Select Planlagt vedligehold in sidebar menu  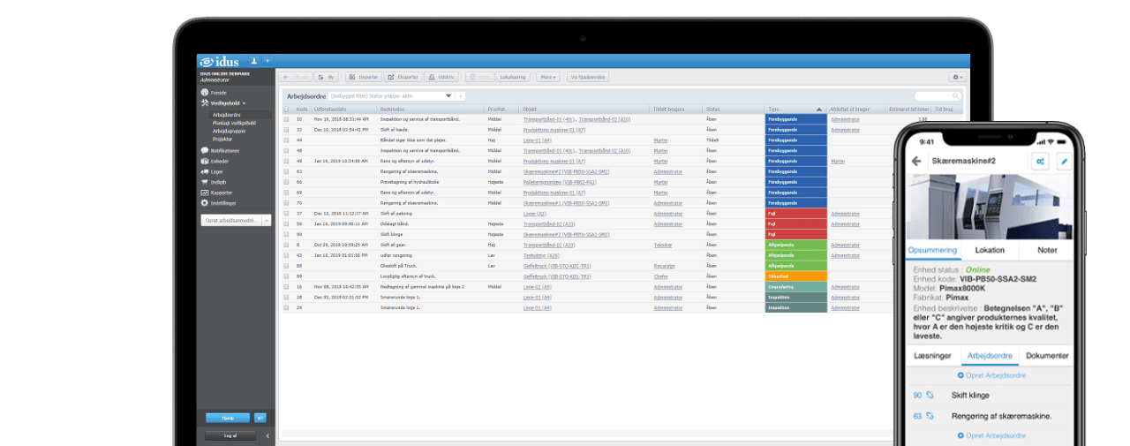(x=234, y=123)
